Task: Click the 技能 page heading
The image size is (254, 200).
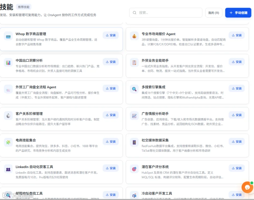Action: (x=6, y=7)
